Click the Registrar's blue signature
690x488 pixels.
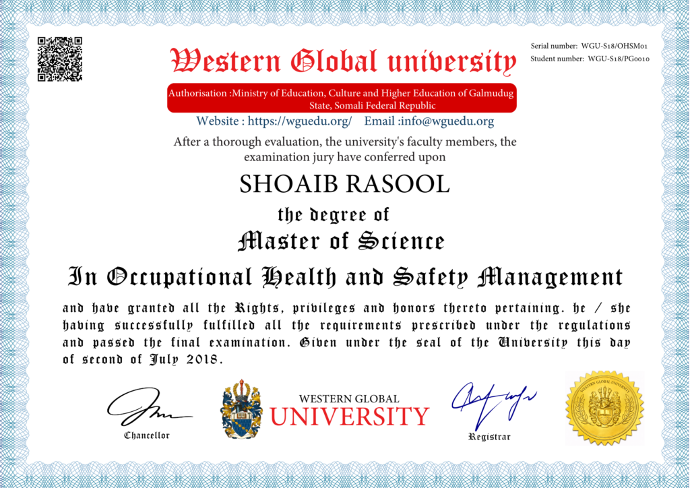[494, 405]
